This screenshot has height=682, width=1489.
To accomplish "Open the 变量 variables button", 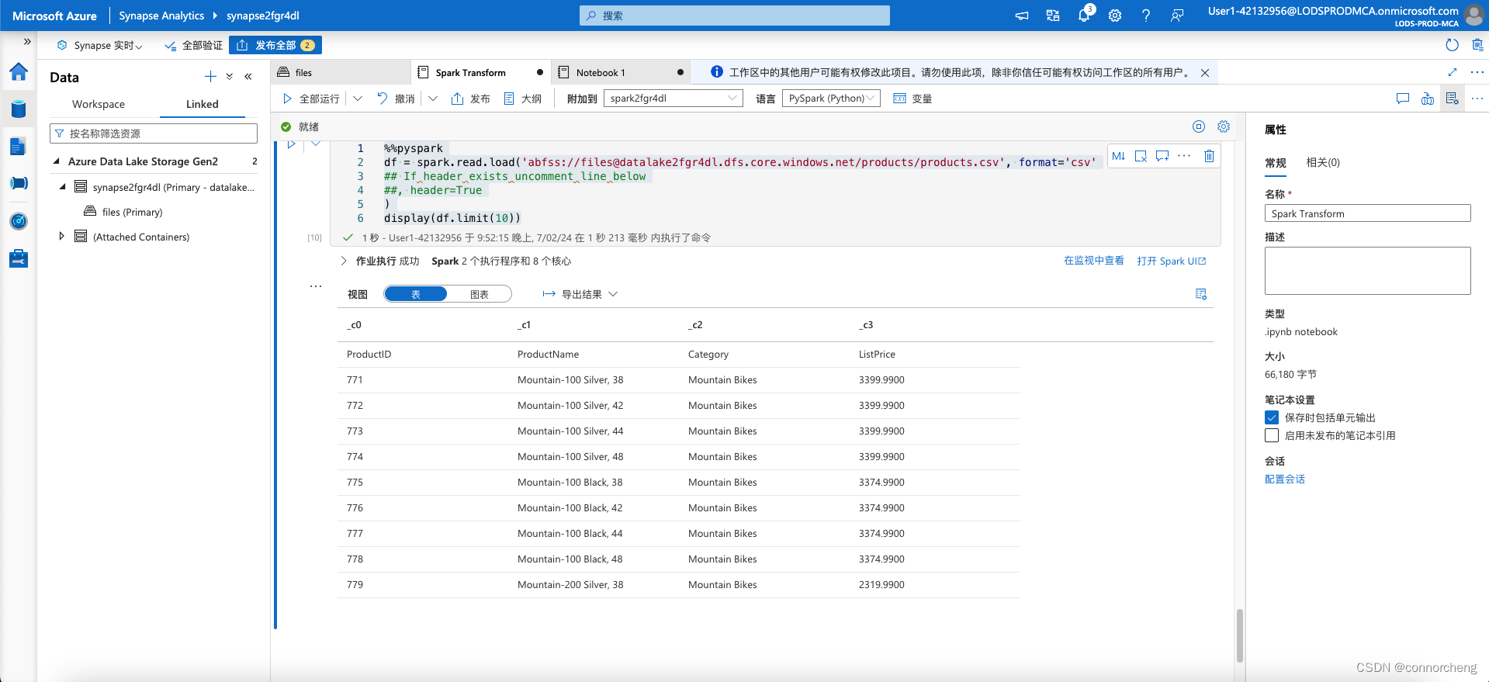I will tap(912, 99).
